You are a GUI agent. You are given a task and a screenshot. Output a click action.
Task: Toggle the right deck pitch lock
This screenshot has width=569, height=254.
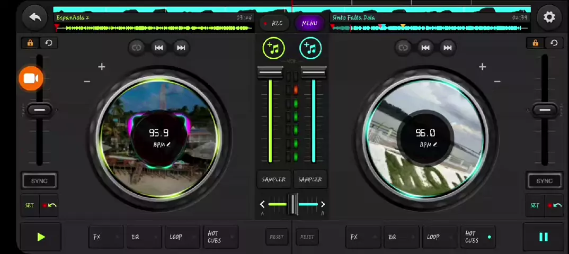click(535, 43)
